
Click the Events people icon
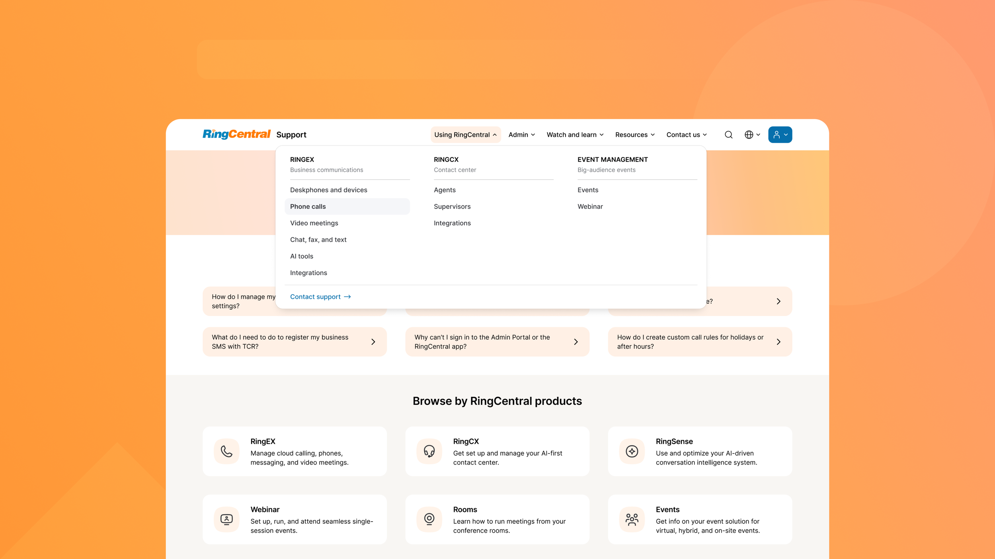tap(632, 519)
